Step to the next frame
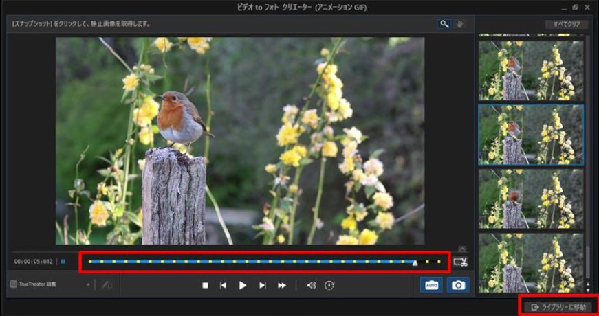The width and height of the screenshot is (599, 316). 263,286
